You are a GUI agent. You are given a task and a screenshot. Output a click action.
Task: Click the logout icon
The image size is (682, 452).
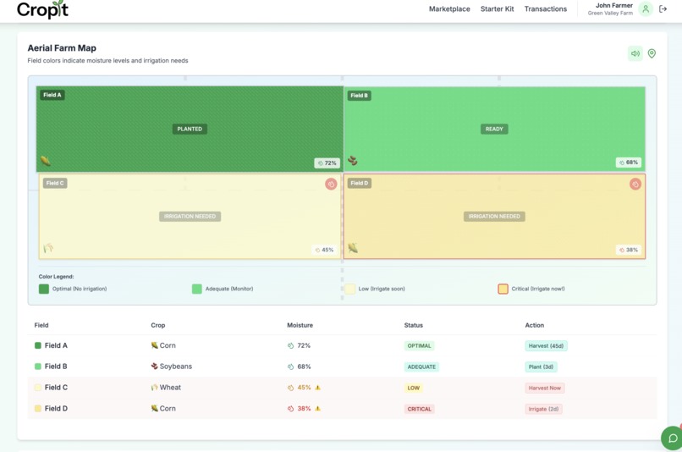point(663,8)
